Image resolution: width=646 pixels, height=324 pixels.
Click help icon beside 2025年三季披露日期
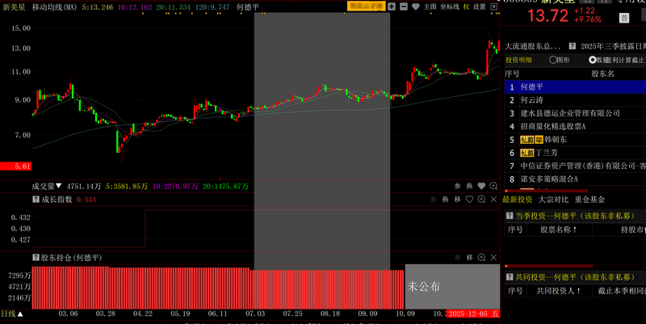tap(571, 46)
